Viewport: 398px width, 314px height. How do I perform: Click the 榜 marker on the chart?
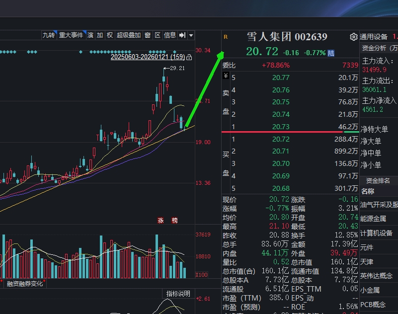(x=174, y=220)
